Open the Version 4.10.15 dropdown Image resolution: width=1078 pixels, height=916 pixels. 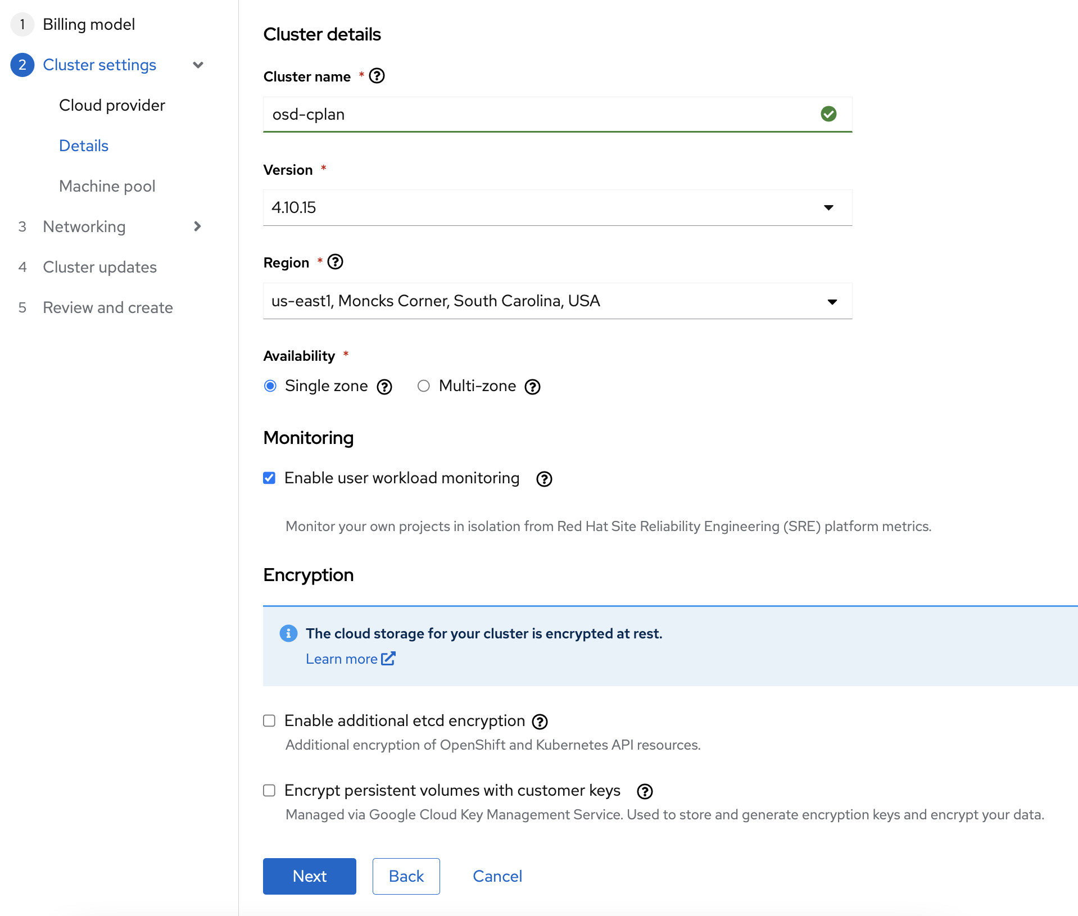[557, 208]
